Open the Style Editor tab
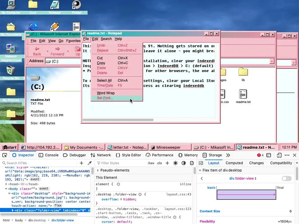Image resolution: width=299 pixels, height=224 pixels. pyautogui.click(x=128, y=155)
